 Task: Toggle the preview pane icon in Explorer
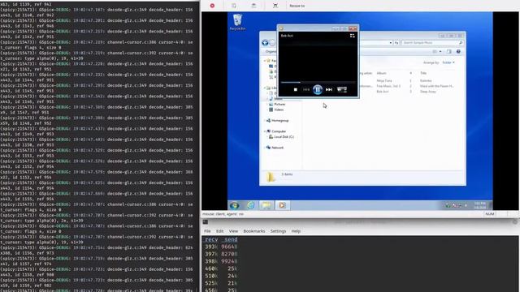click(449, 52)
